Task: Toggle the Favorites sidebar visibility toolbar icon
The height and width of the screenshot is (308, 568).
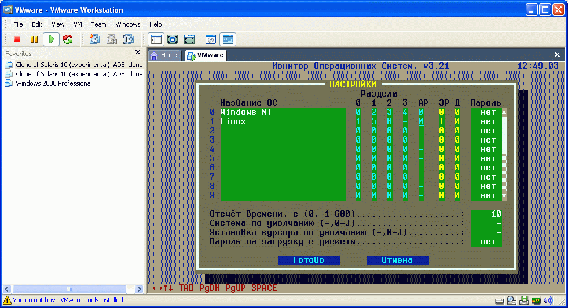Action: point(156,39)
